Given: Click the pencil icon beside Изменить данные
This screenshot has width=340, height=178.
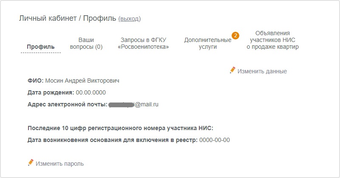Looking at the screenshot, I should pos(232,70).
